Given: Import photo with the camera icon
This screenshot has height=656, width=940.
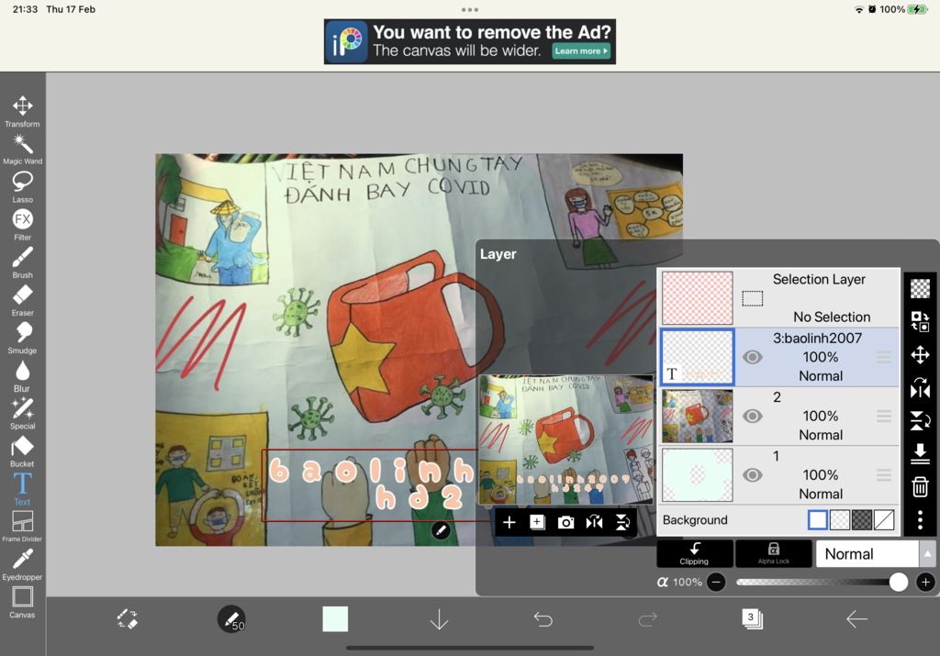Looking at the screenshot, I should [565, 522].
